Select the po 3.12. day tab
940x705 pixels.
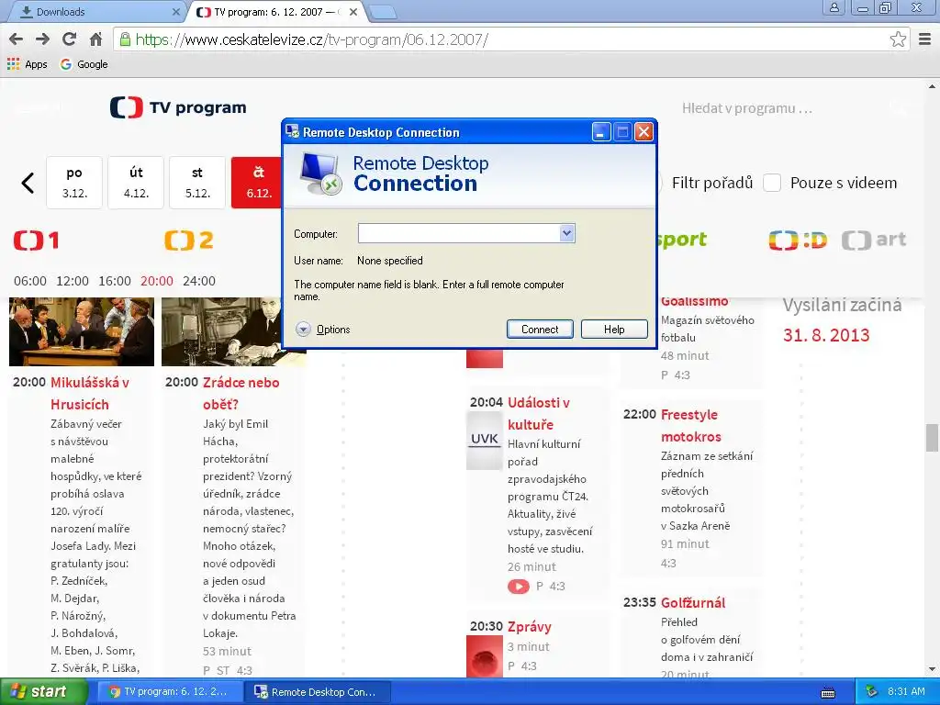pos(74,183)
